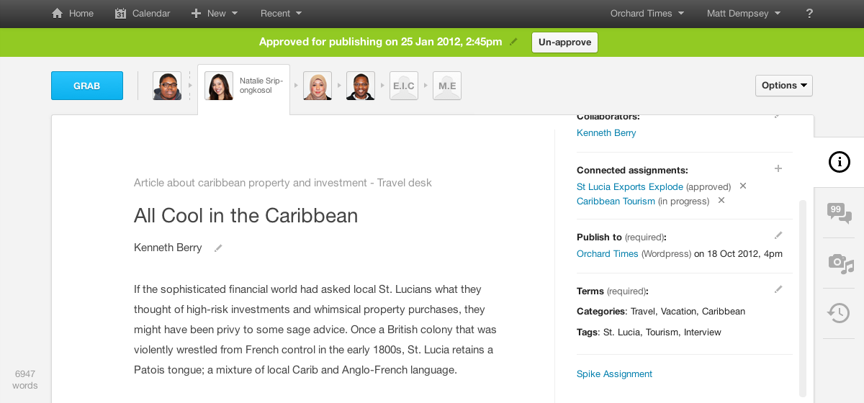The width and height of the screenshot is (864, 403).
Task: Open the help question mark
Action: pyautogui.click(x=809, y=14)
